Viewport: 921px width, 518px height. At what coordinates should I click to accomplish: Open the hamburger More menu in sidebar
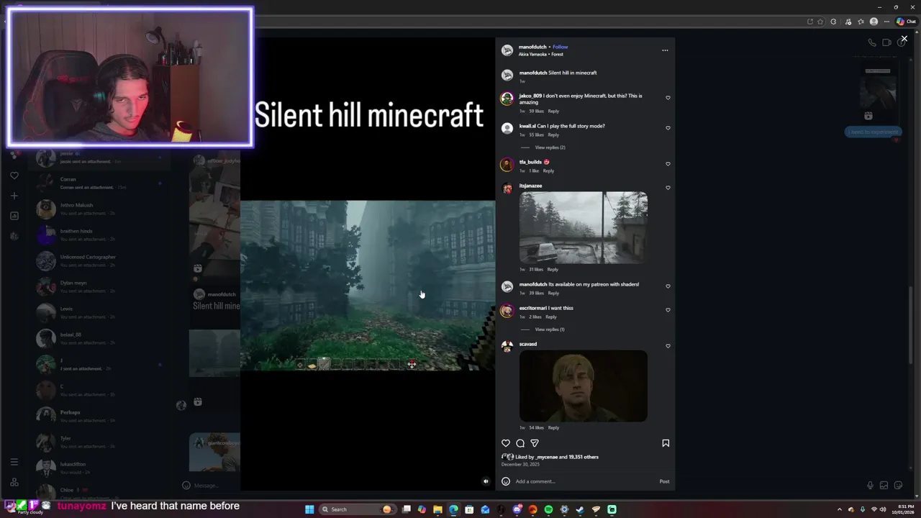pos(14,462)
